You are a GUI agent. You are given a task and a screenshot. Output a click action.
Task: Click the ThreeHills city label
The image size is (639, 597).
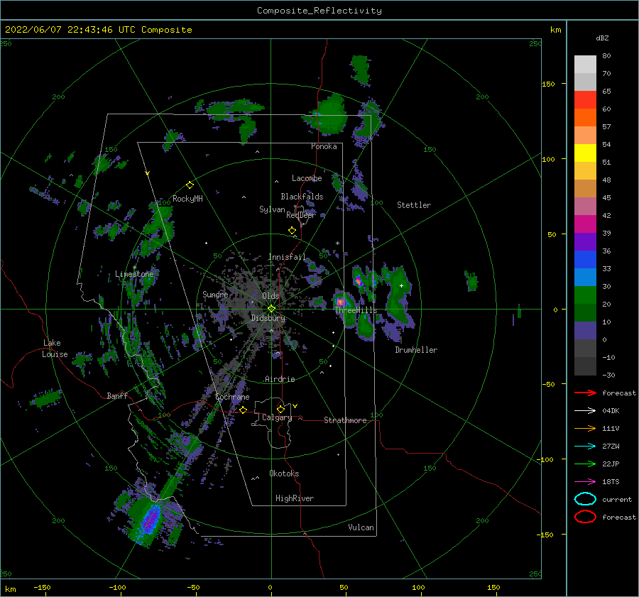[356, 310]
